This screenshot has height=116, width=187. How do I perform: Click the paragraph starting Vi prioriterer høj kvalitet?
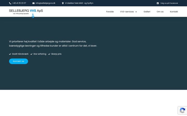(x=53, y=44)
